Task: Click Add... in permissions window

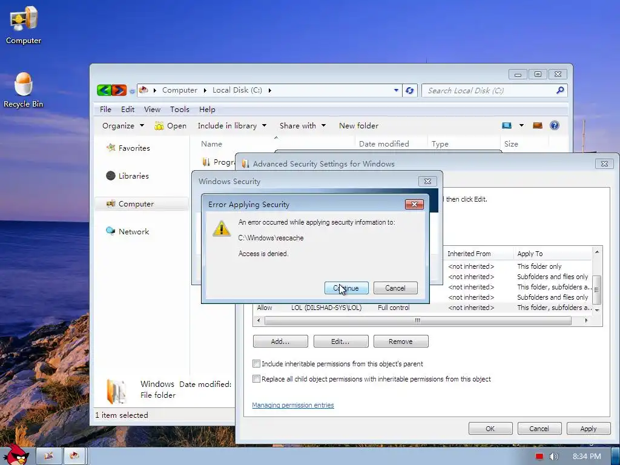Action: (280, 341)
